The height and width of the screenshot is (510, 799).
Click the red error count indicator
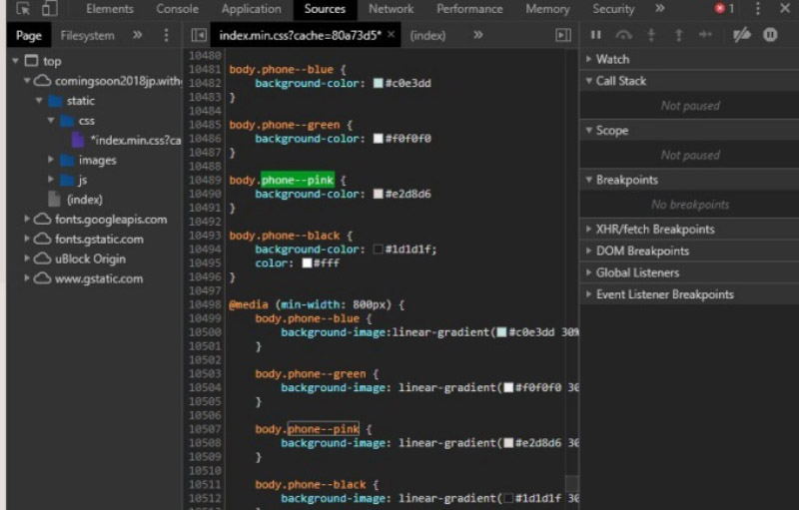click(724, 9)
